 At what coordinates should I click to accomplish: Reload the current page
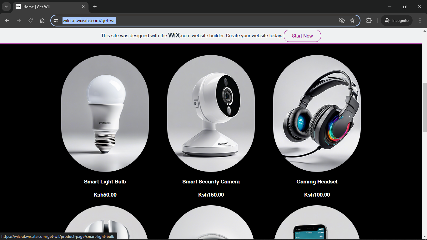pyautogui.click(x=31, y=21)
